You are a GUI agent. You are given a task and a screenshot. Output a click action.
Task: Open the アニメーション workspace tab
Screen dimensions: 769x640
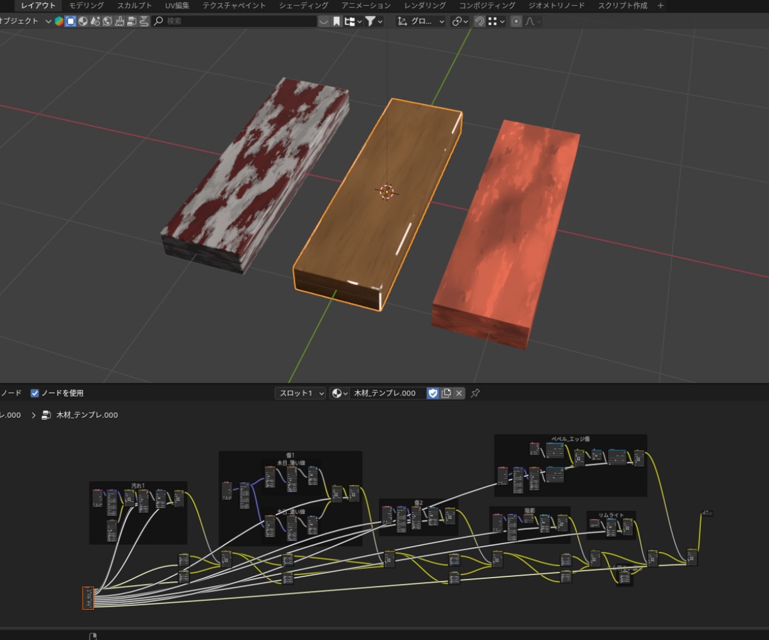(x=366, y=6)
